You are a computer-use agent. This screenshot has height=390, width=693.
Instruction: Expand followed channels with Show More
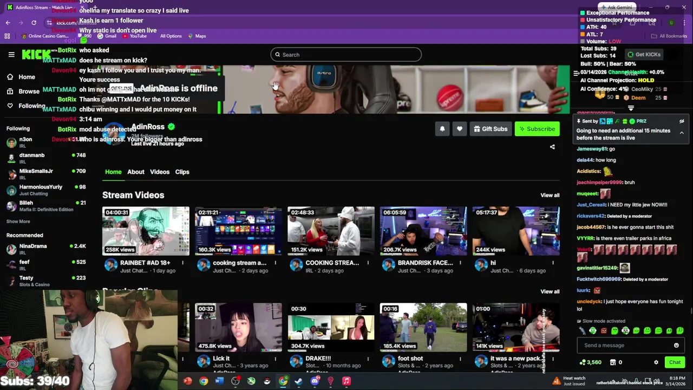[18, 222]
